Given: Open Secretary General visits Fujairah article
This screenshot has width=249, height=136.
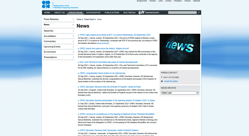Looking at the screenshot, I should (x=111, y=87).
